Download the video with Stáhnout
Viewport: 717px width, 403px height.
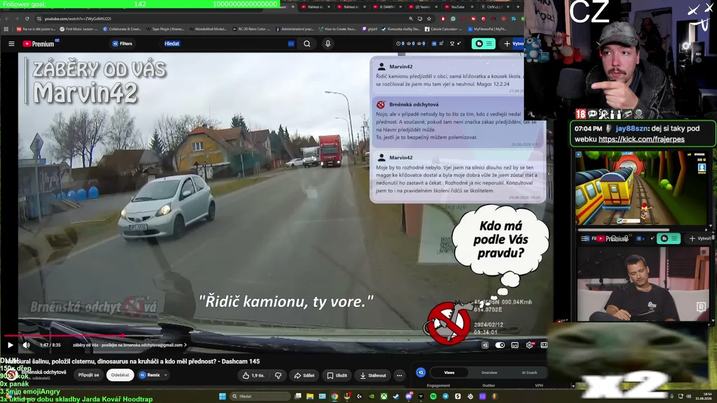click(x=373, y=376)
